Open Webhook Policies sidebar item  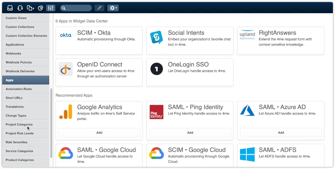(25, 63)
